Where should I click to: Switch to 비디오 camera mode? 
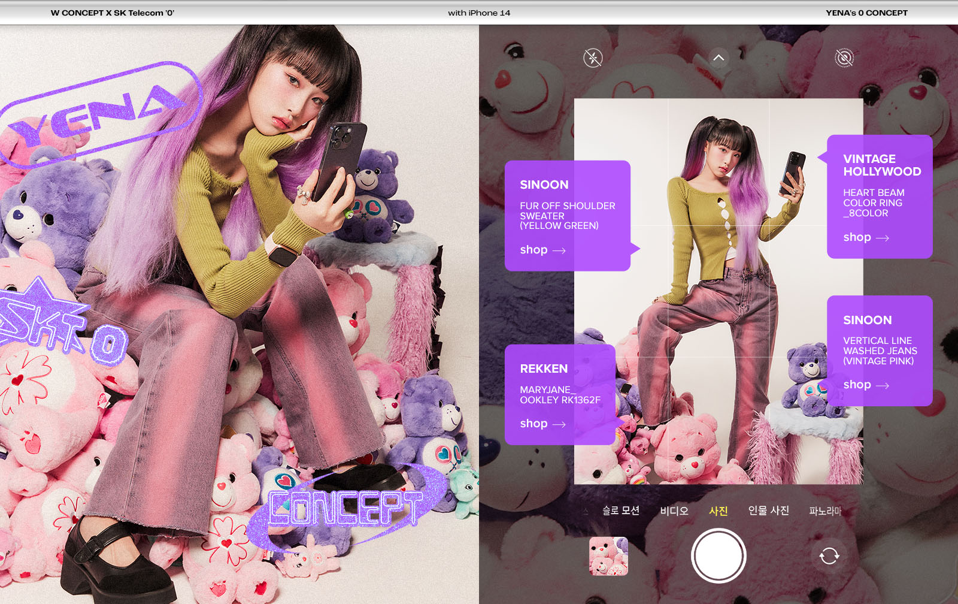[674, 511]
